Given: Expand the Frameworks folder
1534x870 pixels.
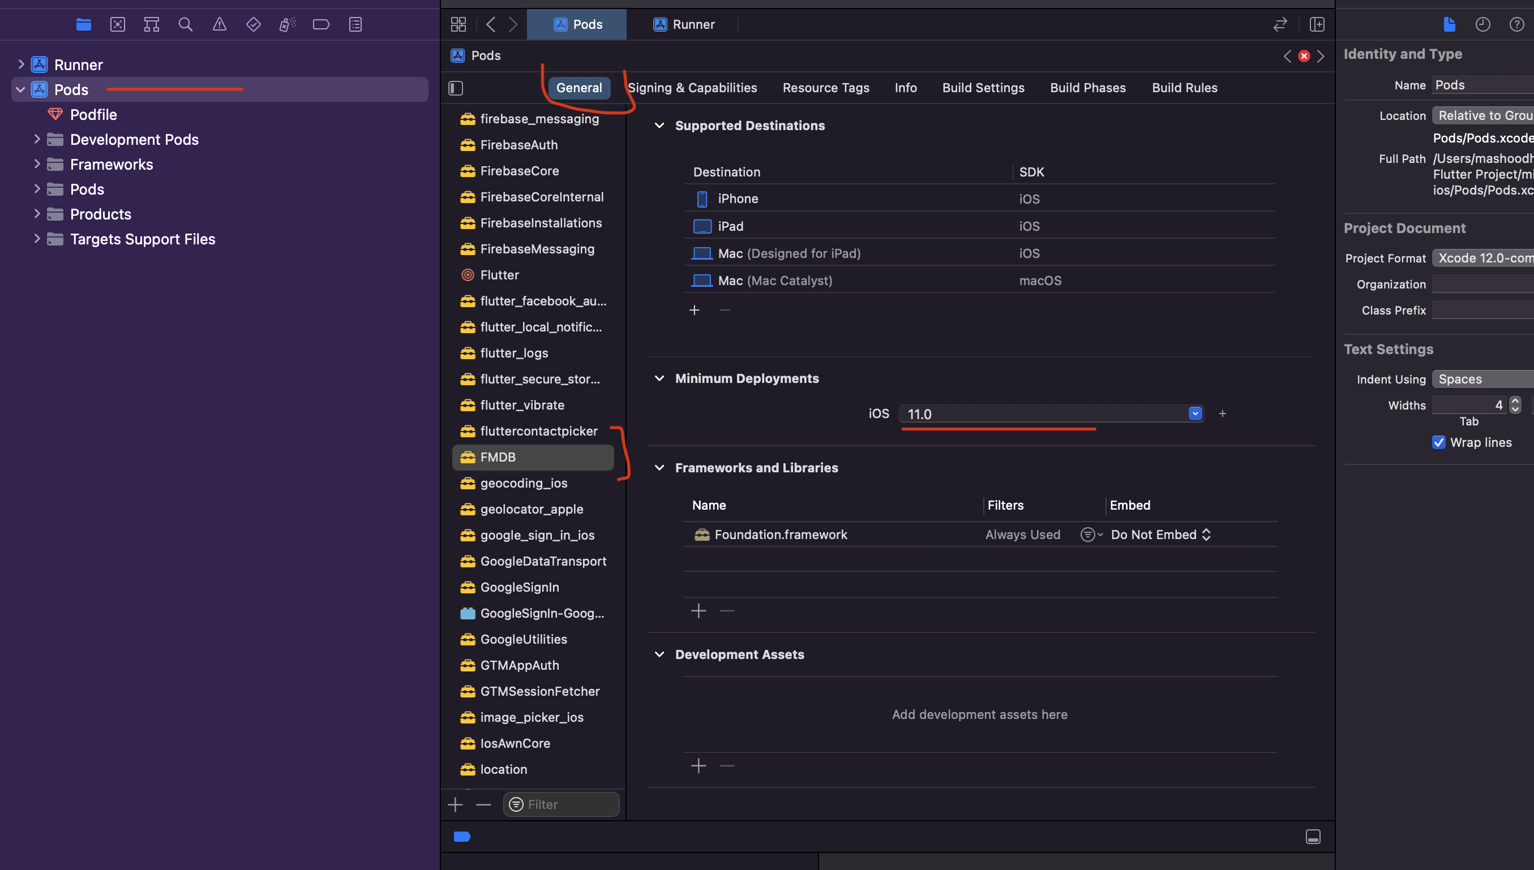Looking at the screenshot, I should click(37, 163).
